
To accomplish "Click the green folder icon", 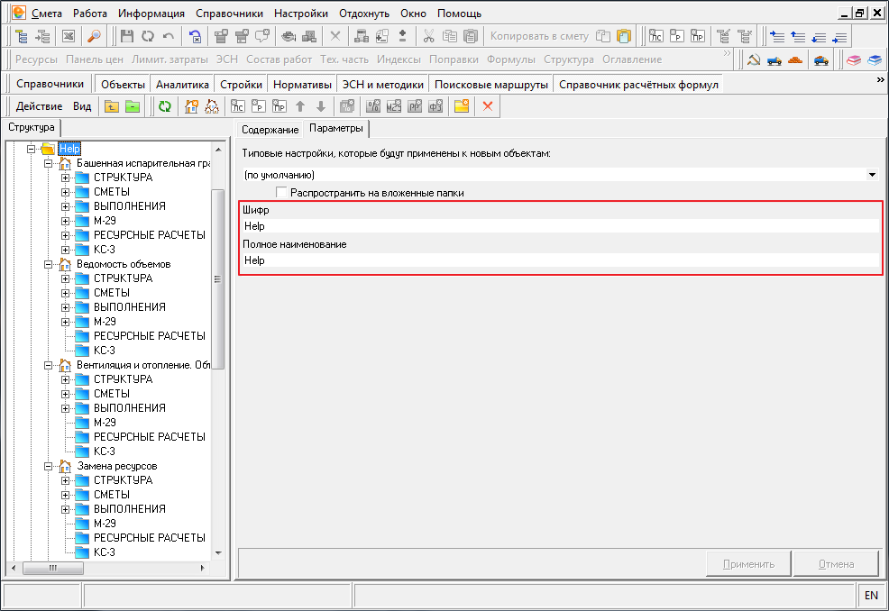I will (133, 106).
